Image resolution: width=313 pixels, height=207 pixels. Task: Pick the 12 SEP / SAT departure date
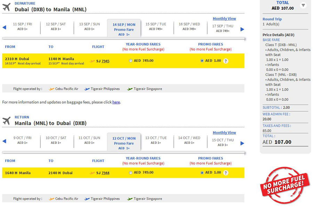[56, 26]
